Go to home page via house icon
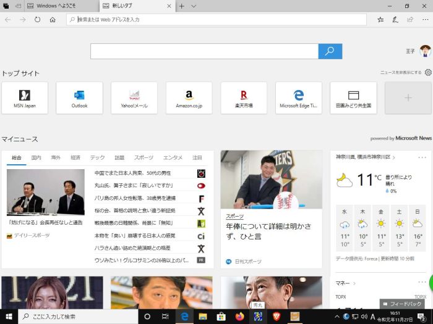Image resolution: width=433 pixels, height=324 pixels. tap(53, 20)
